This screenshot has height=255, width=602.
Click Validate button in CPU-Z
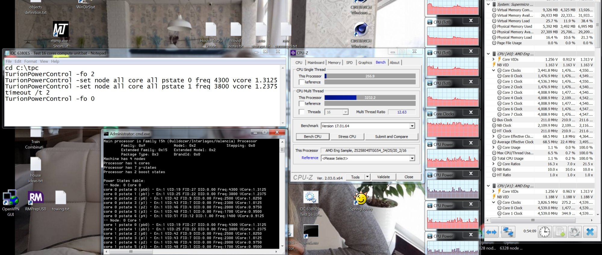(x=383, y=177)
